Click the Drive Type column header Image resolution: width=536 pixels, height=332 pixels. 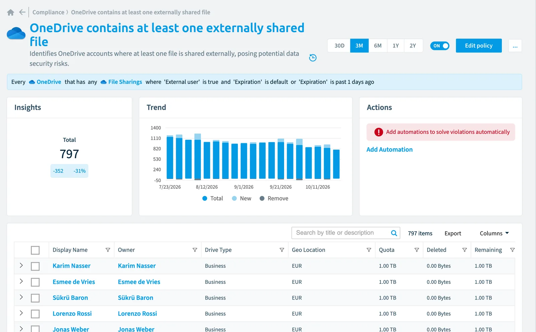218,250
